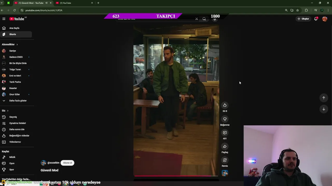The image size is (332, 186).
Task: Open the Emi ve Mert channel
Action: tap(16, 76)
